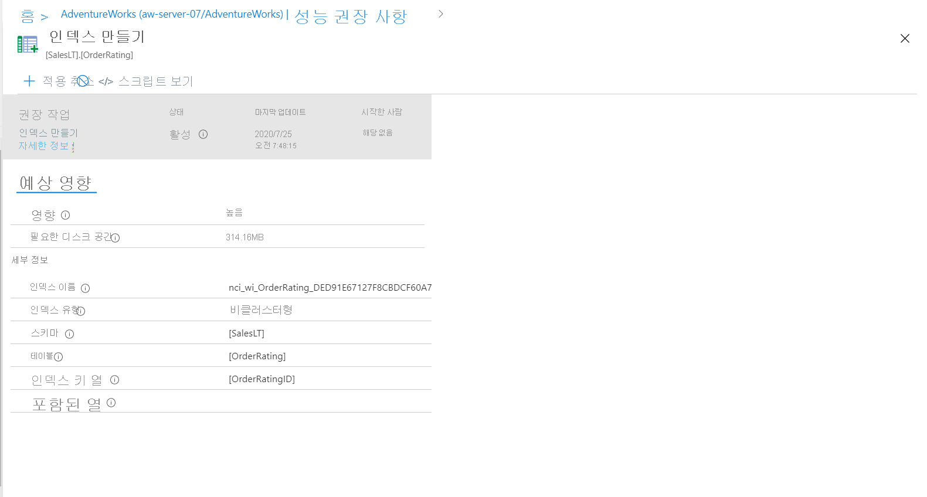The height and width of the screenshot is (497, 927).
Task: Click the 예상 영향 heading
Action: 56,183
